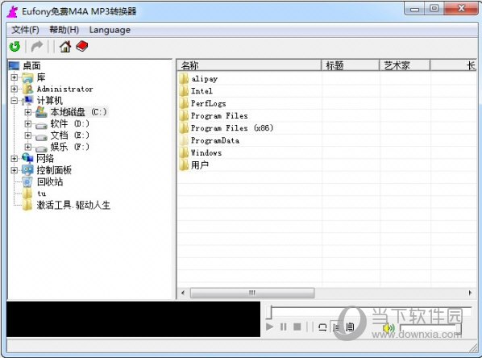Expand the 控制面板 tree node
The width and height of the screenshot is (482, 358).
pyautogui.click(x=15, y=170)
